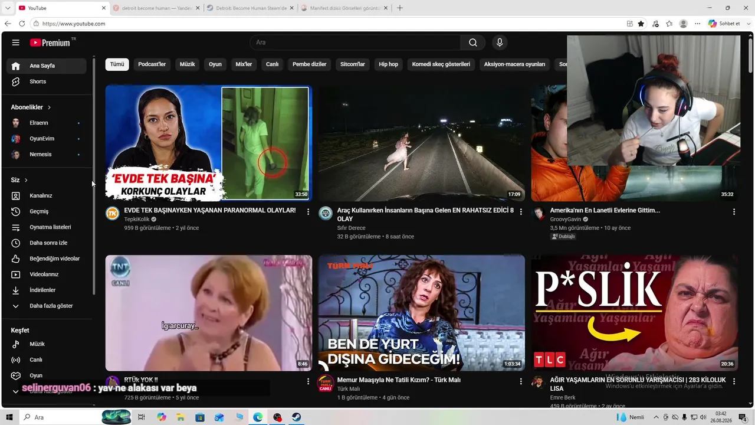Click the Windows Start button
This screenshot has height=425, width=755.
pyautogui.click(x=9, y=417)
